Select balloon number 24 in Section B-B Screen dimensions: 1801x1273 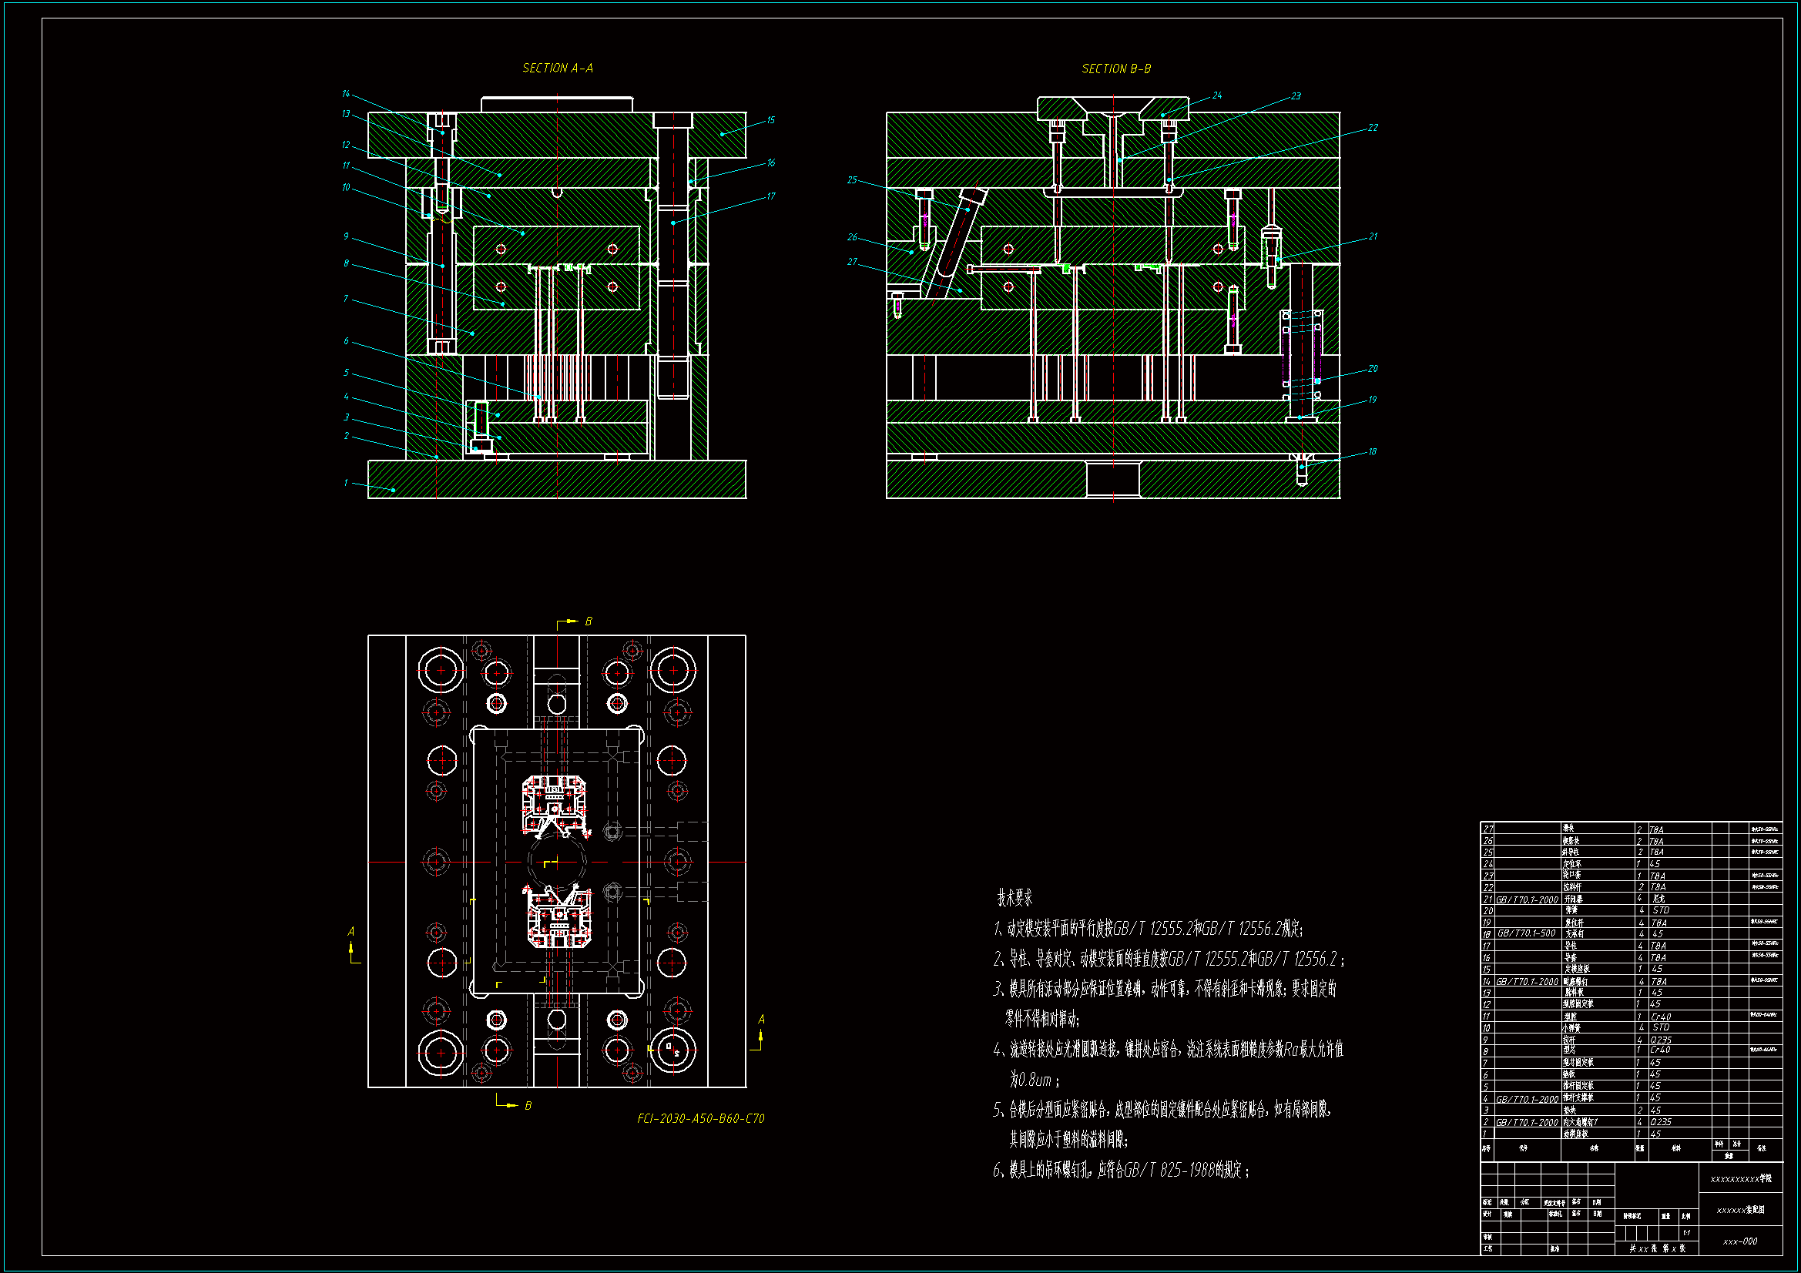coord(1216,95)
